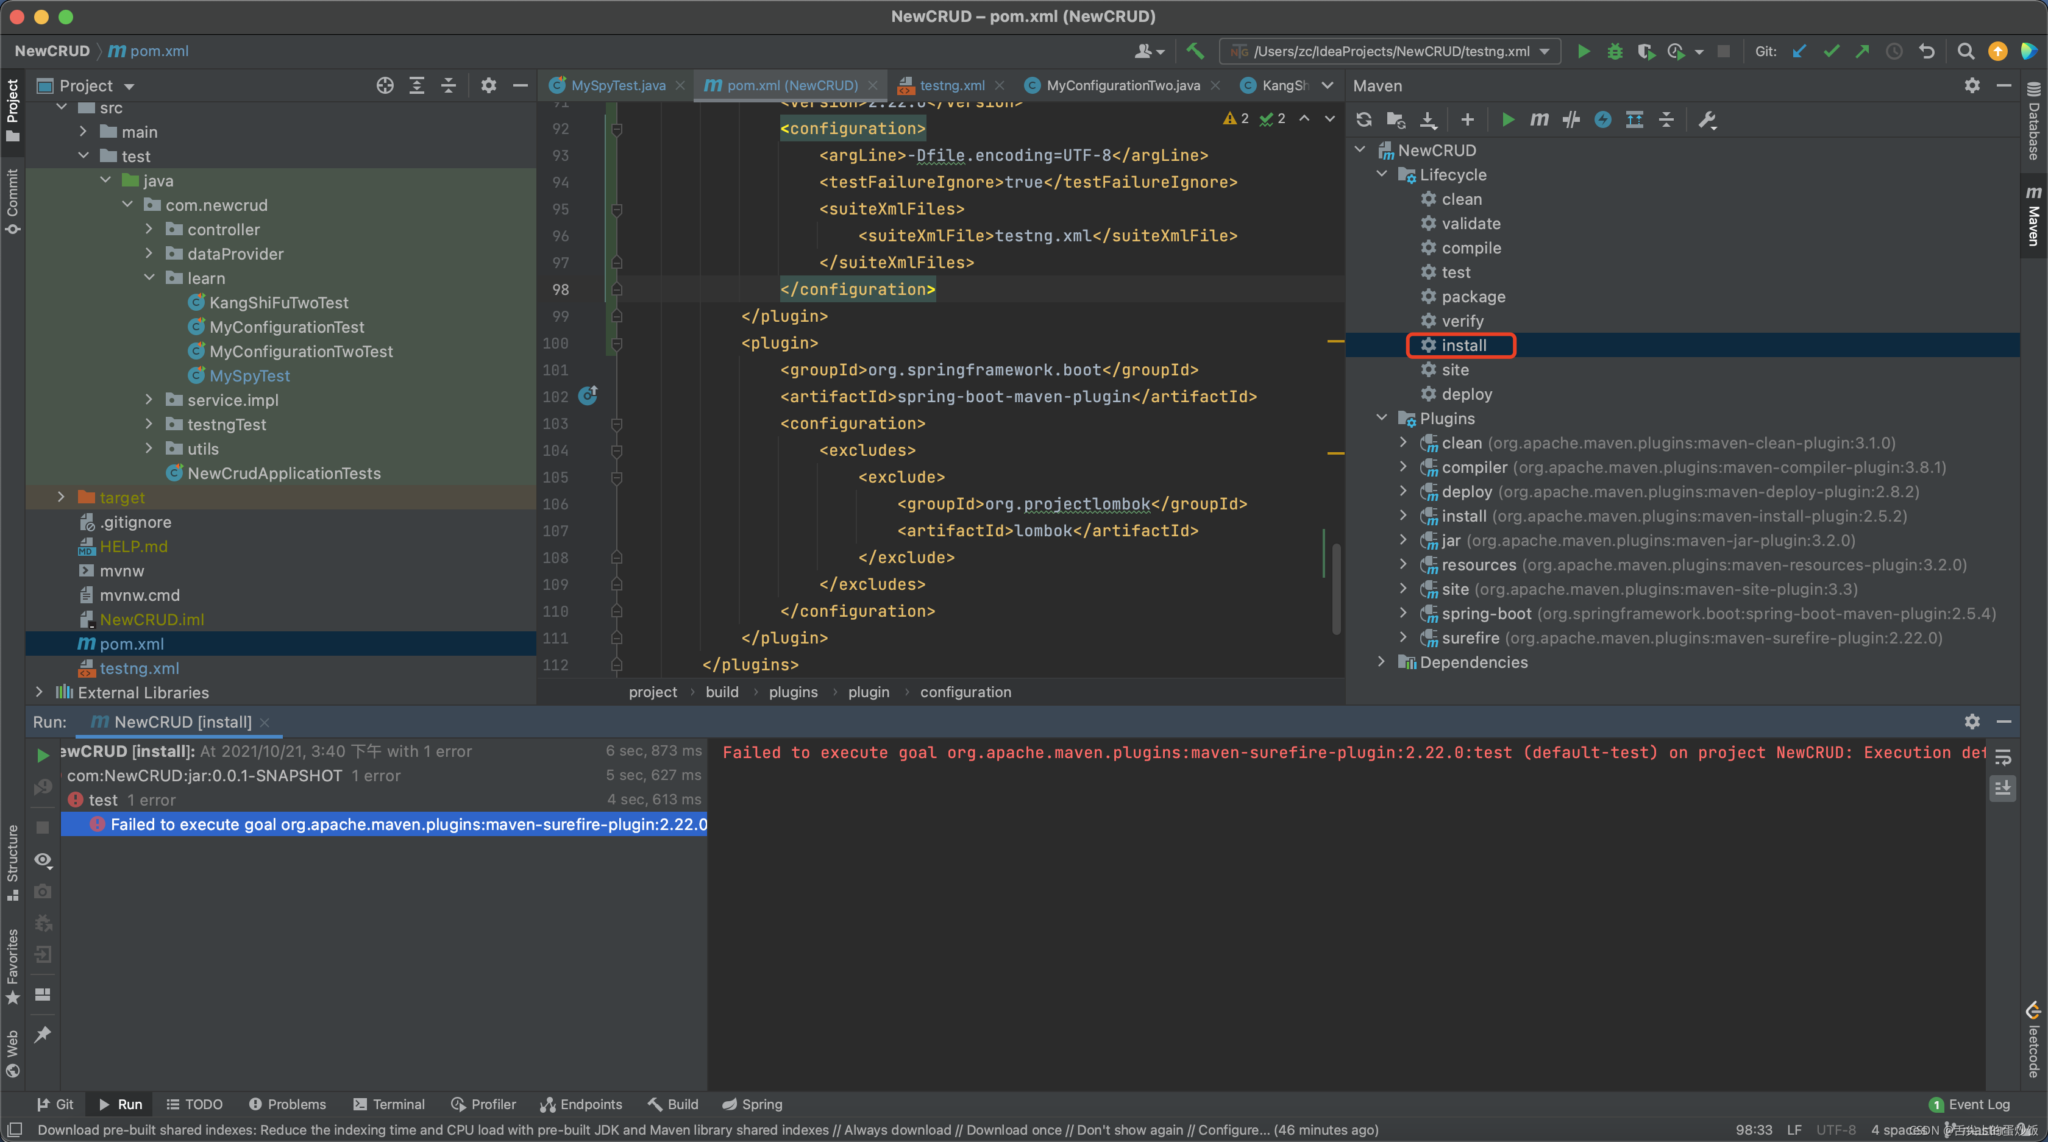Click Git update project arrow
The image size is (2048, 1142).
point(1799,51)
